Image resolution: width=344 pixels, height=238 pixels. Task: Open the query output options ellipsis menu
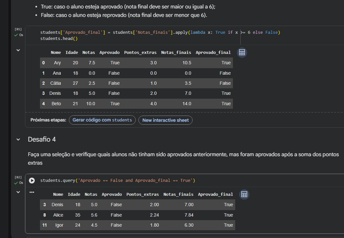pyautogui.click(x=32, y=192)
